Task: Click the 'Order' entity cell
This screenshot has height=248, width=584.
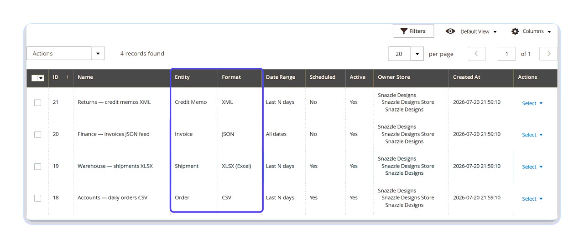Action: (182, 198)
